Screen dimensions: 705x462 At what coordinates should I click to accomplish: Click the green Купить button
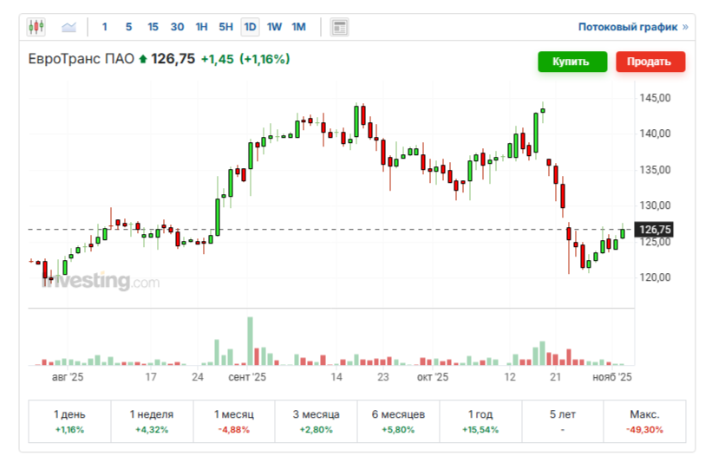[x=572, y=62]
